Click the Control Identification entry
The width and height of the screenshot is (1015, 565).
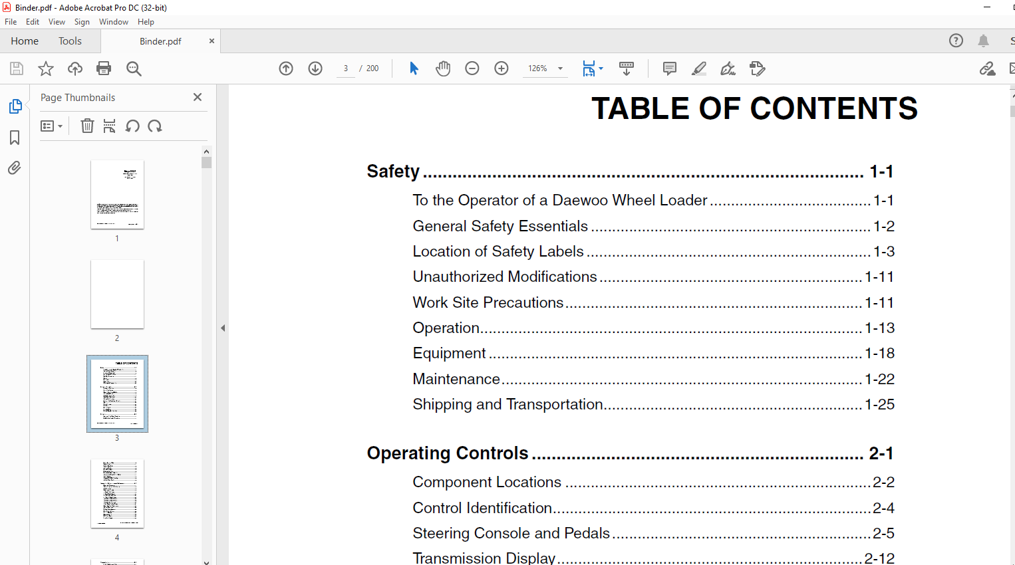[x=654, y=508]
